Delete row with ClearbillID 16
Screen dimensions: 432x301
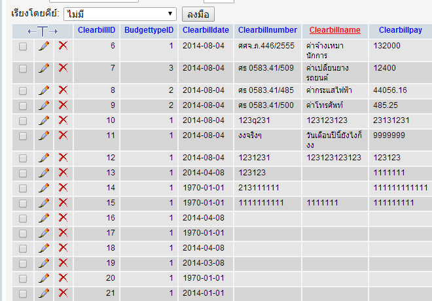coord(63,217)
